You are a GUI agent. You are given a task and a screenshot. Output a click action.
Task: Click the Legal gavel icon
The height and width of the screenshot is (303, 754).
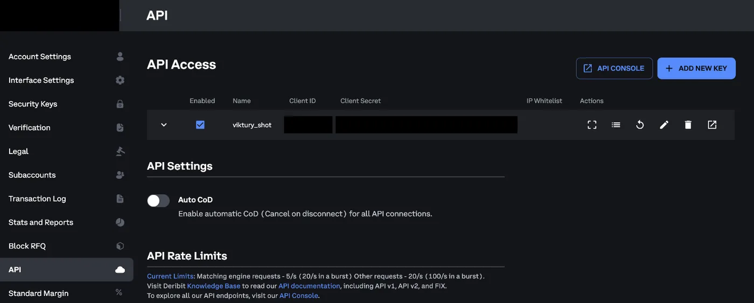(x=120, y=151)
